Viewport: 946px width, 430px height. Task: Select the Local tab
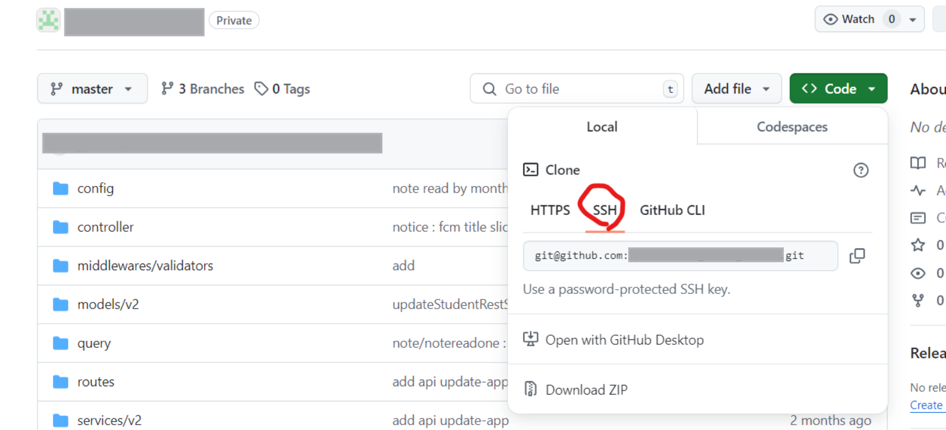[x=602, y=127]
